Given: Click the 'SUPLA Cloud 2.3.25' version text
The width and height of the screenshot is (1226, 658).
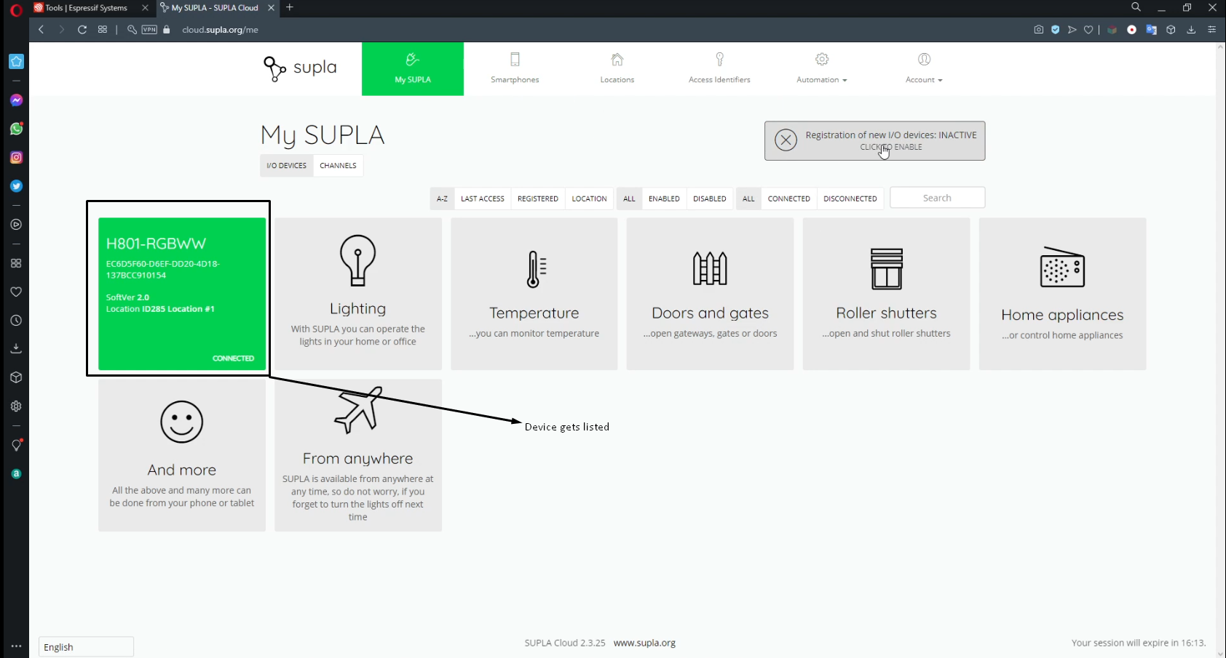Looking at the screenshot, I should click(565, 643).
